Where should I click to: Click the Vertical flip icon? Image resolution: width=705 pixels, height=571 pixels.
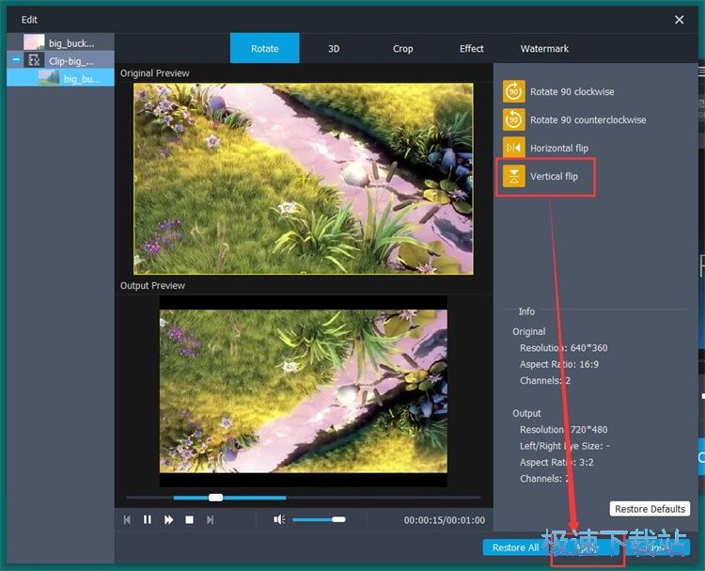tap(513, 176)
